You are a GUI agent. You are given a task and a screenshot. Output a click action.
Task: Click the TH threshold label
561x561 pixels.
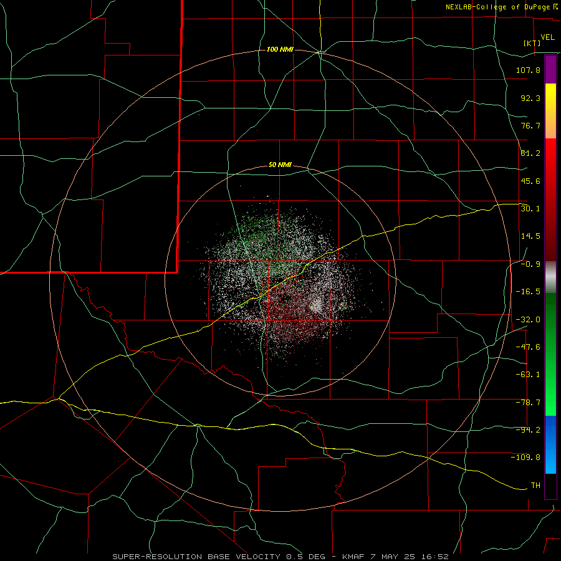click(x=535, y=486)
